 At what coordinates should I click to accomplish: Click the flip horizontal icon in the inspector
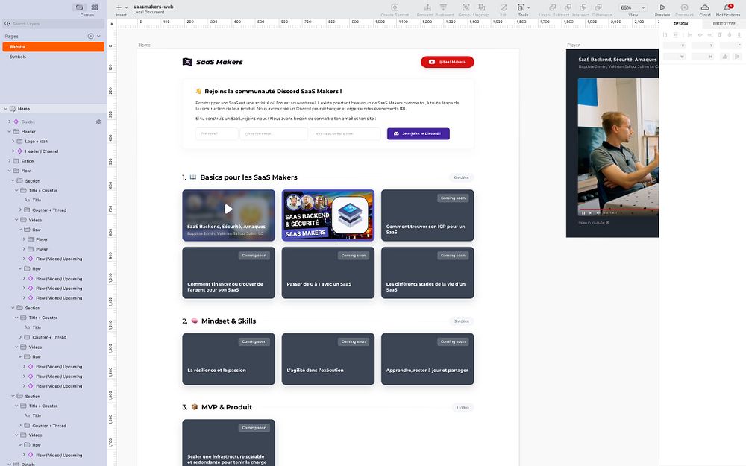point(724,56)
